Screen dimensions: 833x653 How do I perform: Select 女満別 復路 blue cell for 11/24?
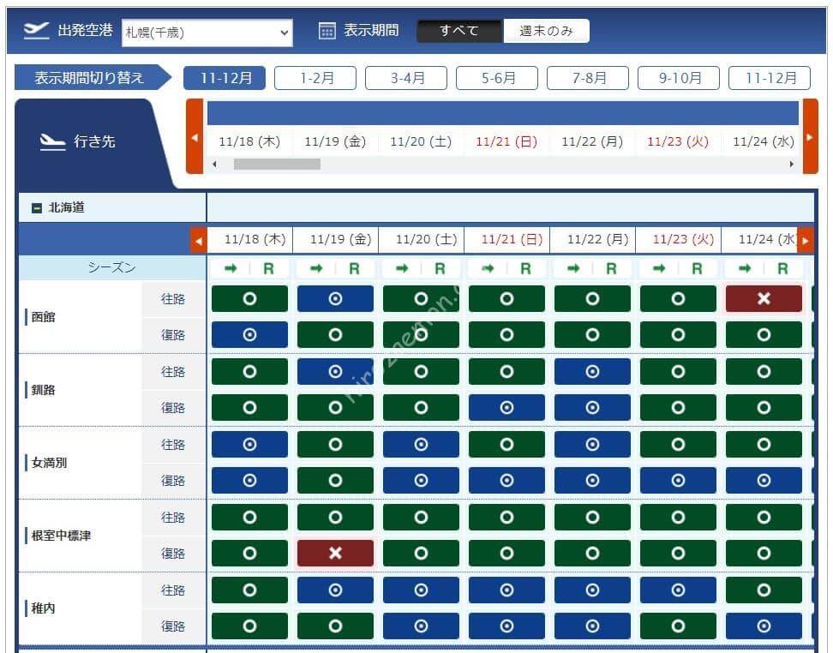[x=764, y=480]
